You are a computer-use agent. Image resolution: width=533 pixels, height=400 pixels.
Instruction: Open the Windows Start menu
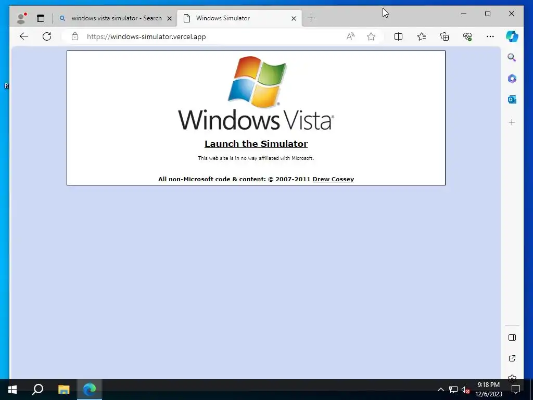[x=12, y=390]
